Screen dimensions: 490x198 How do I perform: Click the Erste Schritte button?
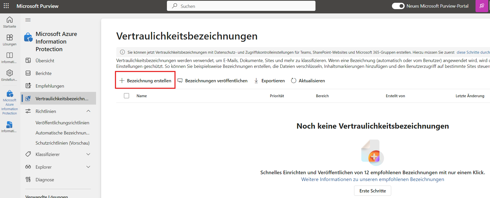point(372,191)
